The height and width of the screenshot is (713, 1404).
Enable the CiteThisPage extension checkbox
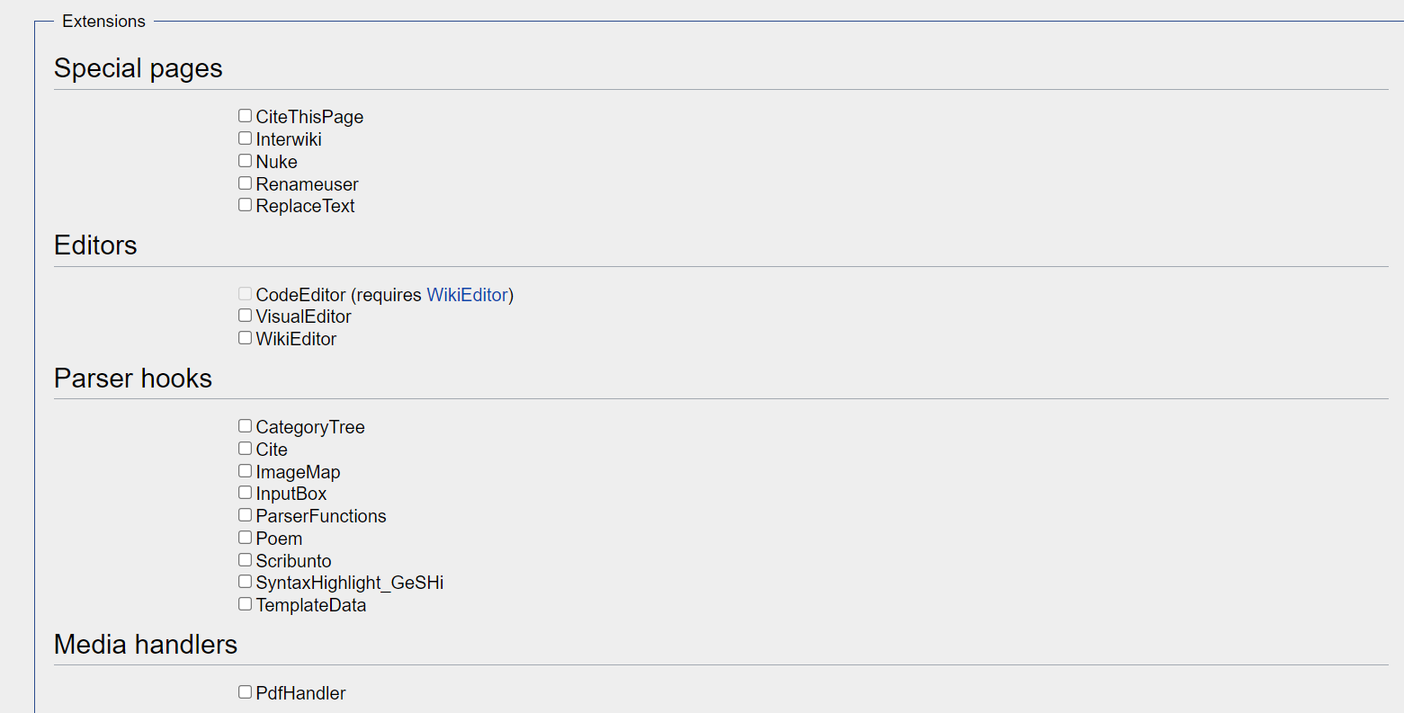[x=245, y=116]
